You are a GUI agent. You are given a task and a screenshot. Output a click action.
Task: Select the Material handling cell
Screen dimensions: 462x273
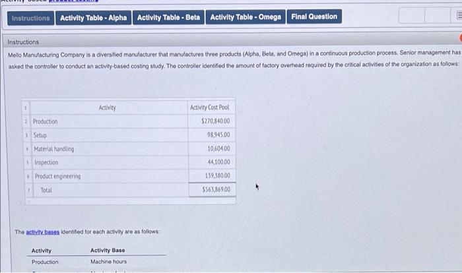coord(110,149)
